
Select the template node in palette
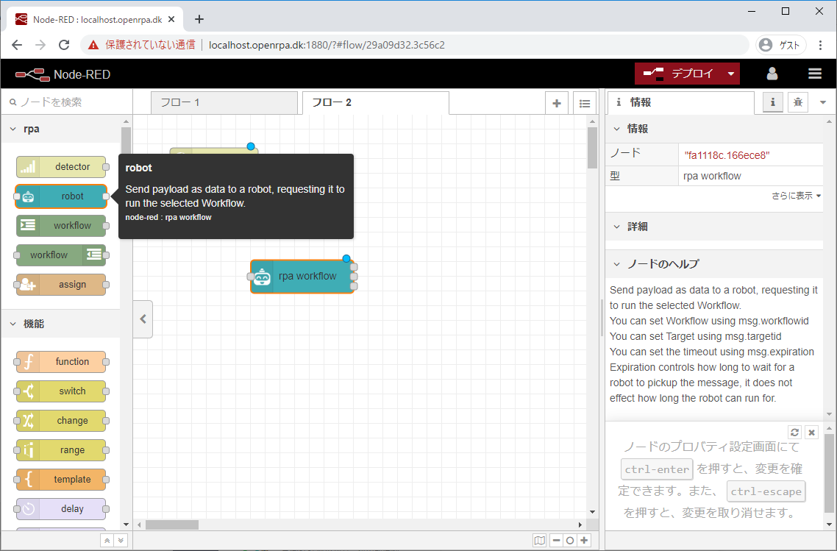[61, 480]
